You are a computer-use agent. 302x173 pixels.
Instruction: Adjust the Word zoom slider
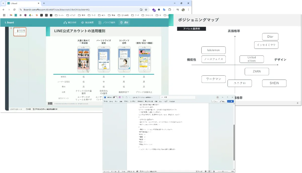pos(223,171)
